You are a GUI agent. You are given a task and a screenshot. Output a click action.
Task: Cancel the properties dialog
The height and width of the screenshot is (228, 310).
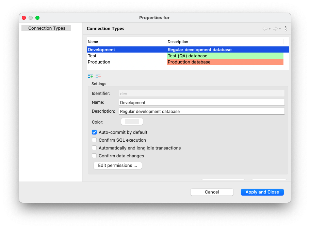(x=212, y=192)
